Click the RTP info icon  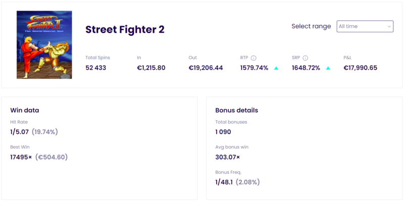[254, 58]
